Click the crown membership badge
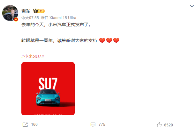Viewport: 196px width, 128px height. coord(39,11)
